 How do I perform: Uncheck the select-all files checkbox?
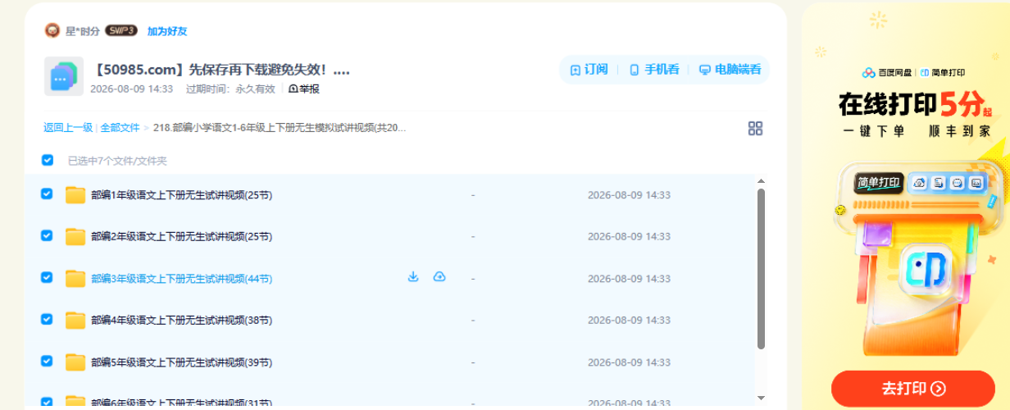[48, 160]
